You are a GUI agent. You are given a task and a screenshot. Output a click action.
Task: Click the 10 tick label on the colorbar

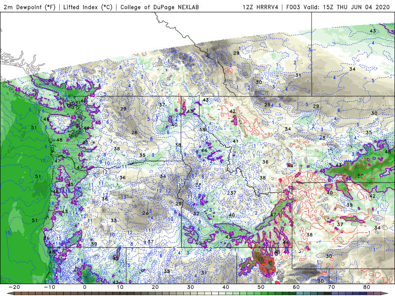[120, 287]
